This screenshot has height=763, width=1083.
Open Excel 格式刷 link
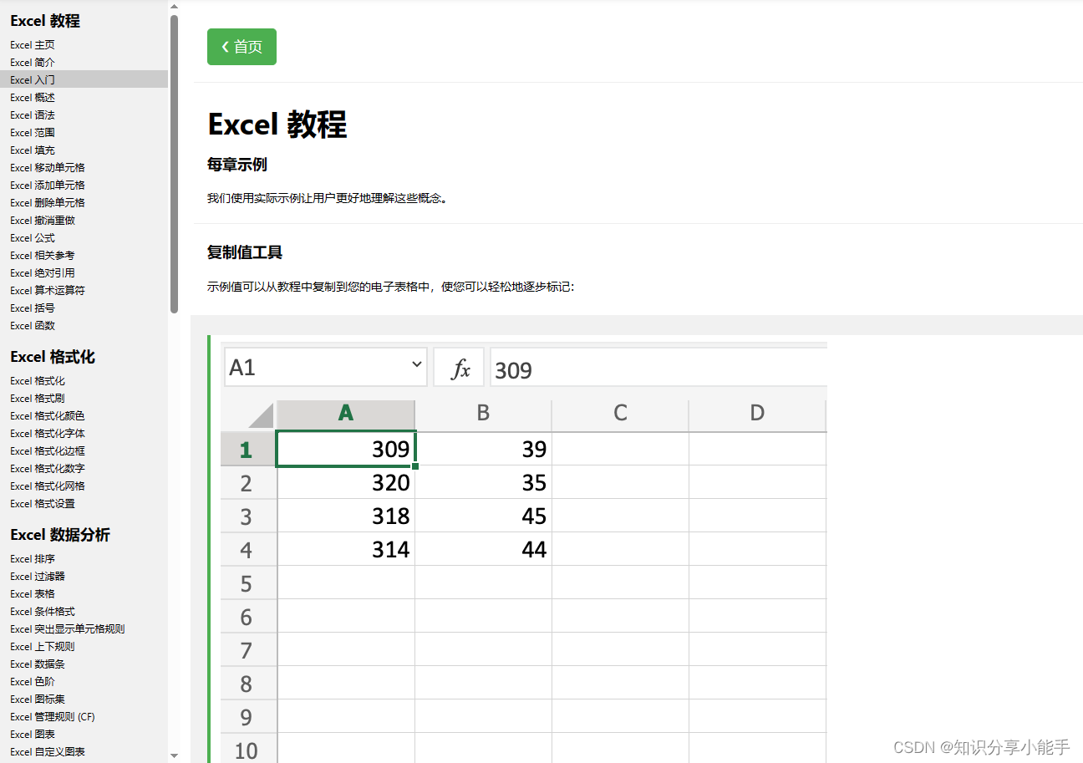pyautogui.click(x=38, y=399)
